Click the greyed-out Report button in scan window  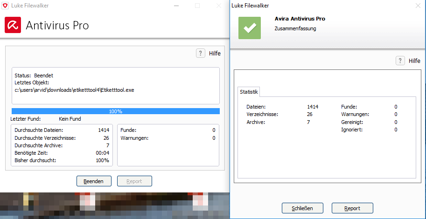(x=134, y=181)
